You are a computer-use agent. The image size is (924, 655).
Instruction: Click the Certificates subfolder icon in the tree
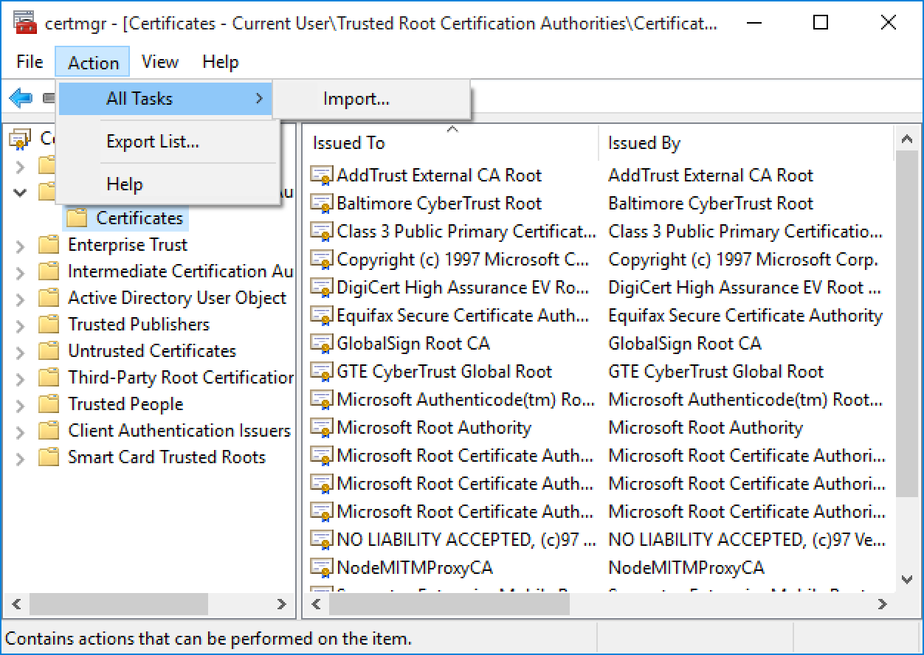[x=77, y=218]
